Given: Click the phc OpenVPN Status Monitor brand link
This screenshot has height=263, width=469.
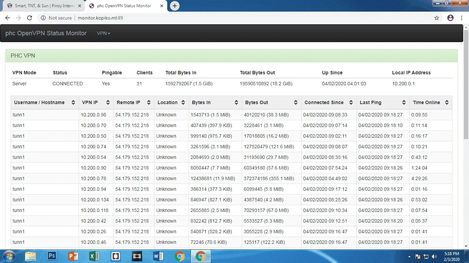Looking at the screenshot, I should [46, 33].
